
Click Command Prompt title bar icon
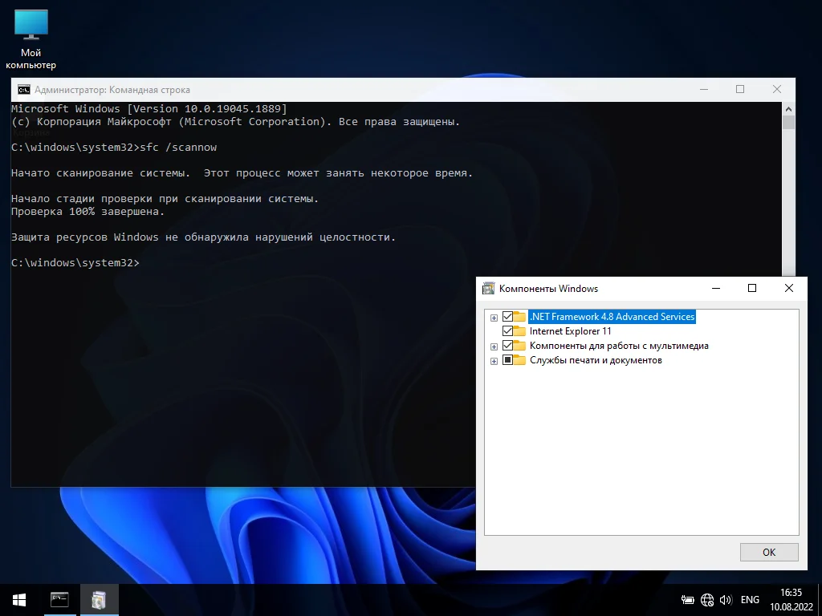click(24, 90)
